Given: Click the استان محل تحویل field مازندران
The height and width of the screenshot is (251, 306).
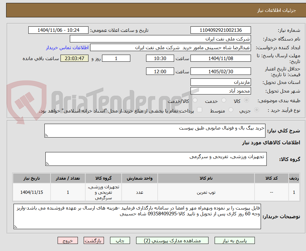Looking at the screenshot, I should pyautogui.click(x=220, y=82).
